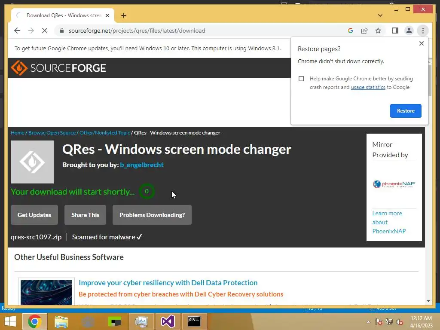The width and height of the screenshot is (440, 330).
Task: Click Share This button
Action: pyautogui.click(x=86, y=215)
